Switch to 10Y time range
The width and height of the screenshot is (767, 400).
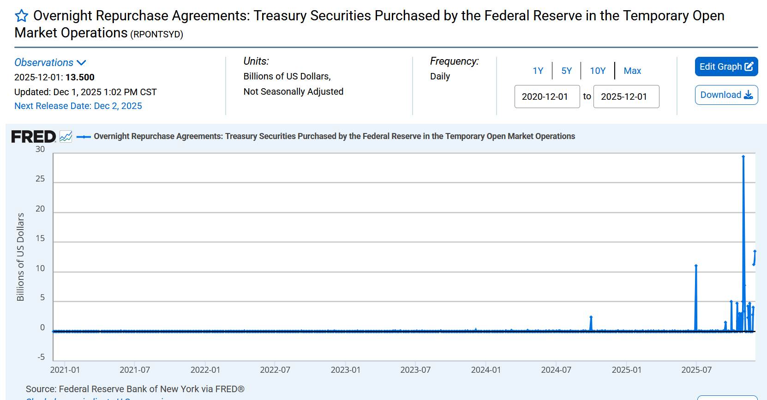tap(597, 71)
